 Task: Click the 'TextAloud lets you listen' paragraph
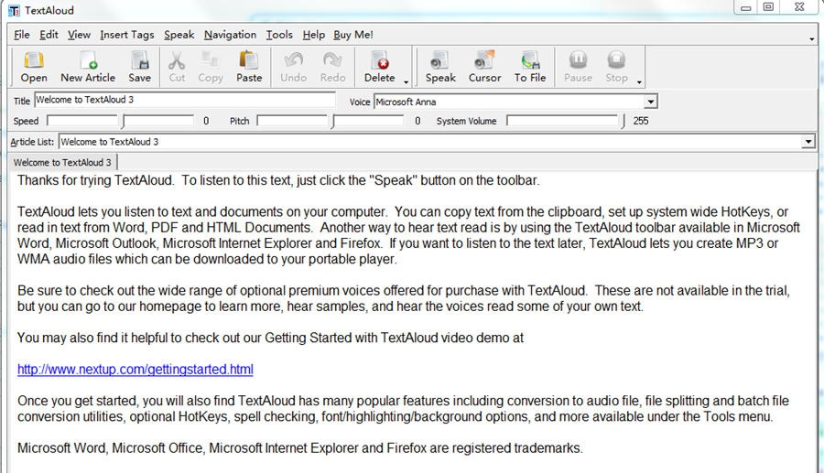pos(409,236)
